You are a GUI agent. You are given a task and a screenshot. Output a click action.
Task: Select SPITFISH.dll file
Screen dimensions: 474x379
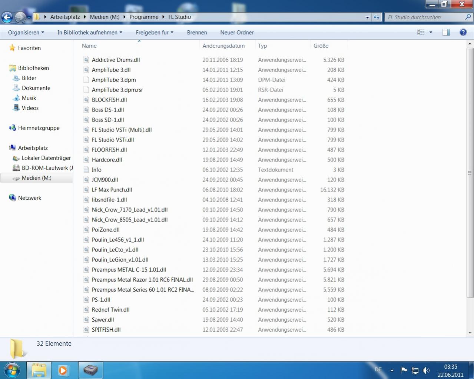click(106, 330)
